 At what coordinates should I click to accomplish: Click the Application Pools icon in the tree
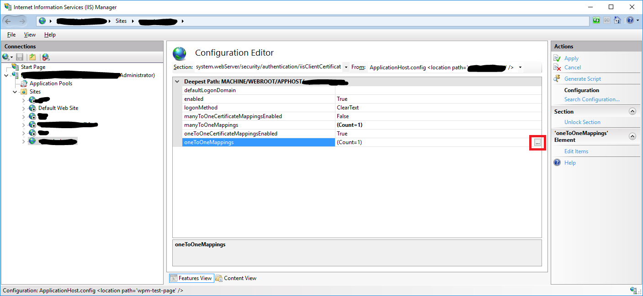point(24,83)
